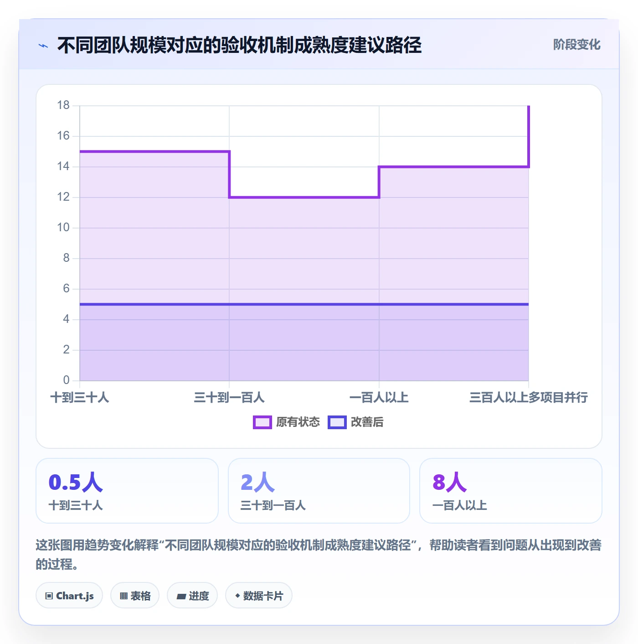638x644 pixels.
Task: Click the y-axis value 10
Action: tap(63, 228)
